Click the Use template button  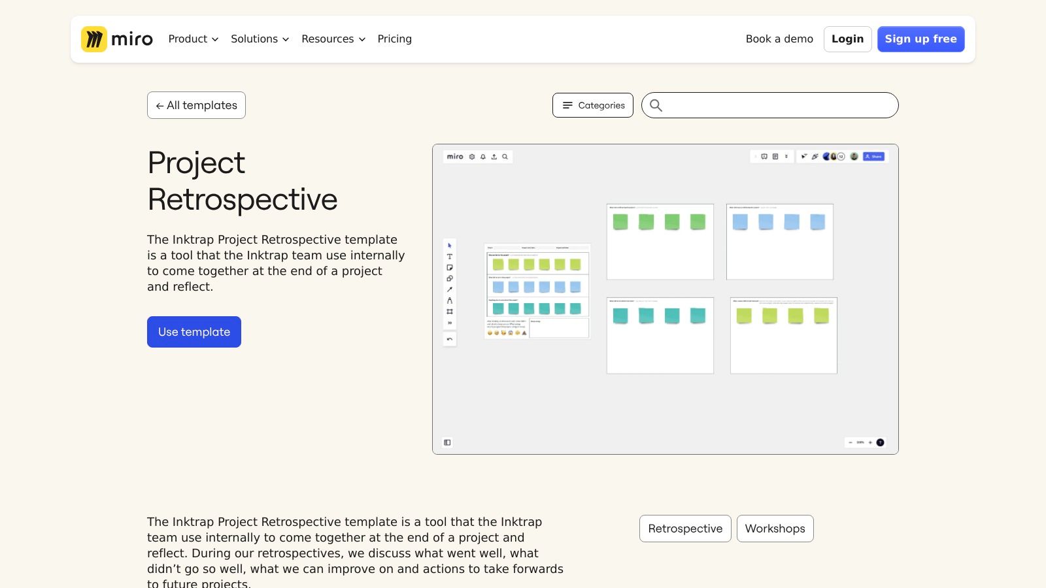194,332
